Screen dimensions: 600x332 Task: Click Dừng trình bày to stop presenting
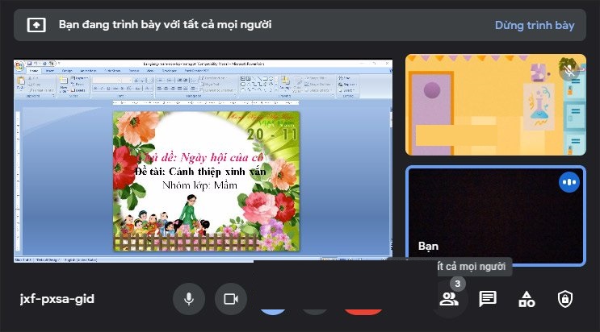(535, 25)
